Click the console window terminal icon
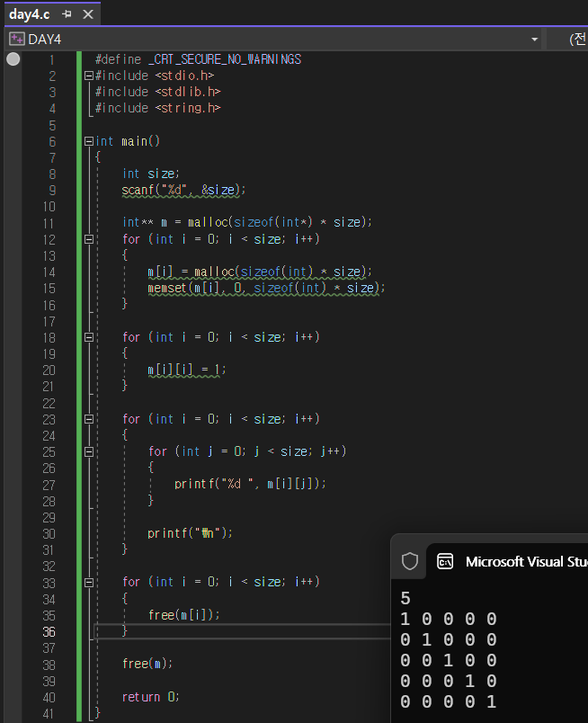Screen dimensions: 588x723 point(445,562)
